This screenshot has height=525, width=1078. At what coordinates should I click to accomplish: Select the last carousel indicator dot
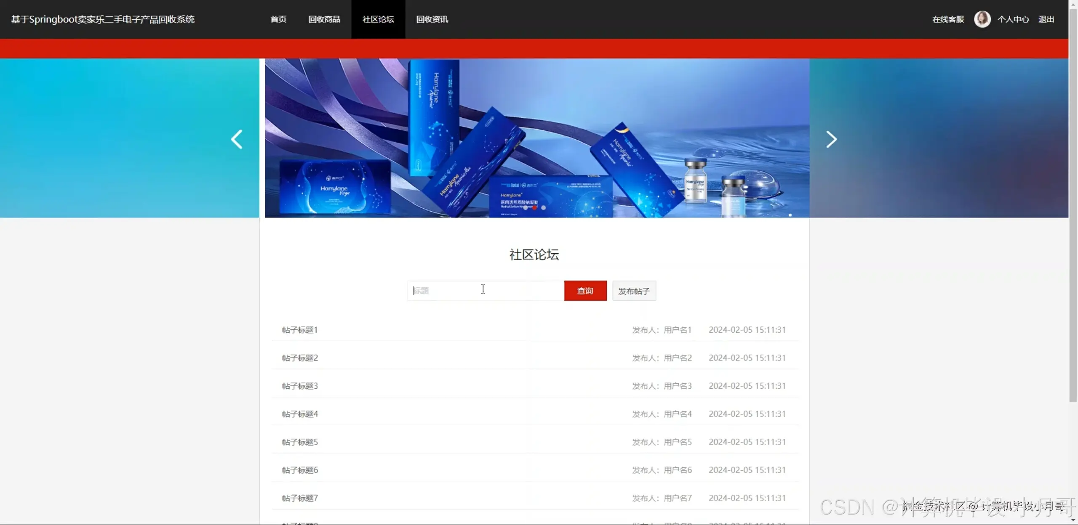[x=544, y=208]
